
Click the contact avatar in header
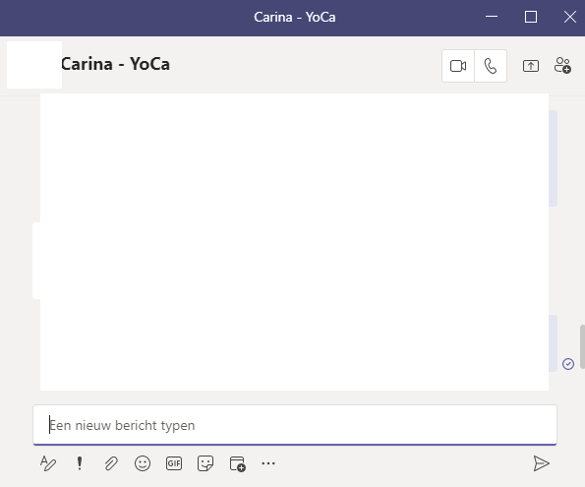[34, 65]
